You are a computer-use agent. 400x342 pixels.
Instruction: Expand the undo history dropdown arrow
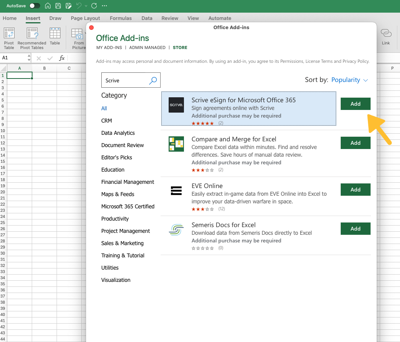(x=86, y=6)
